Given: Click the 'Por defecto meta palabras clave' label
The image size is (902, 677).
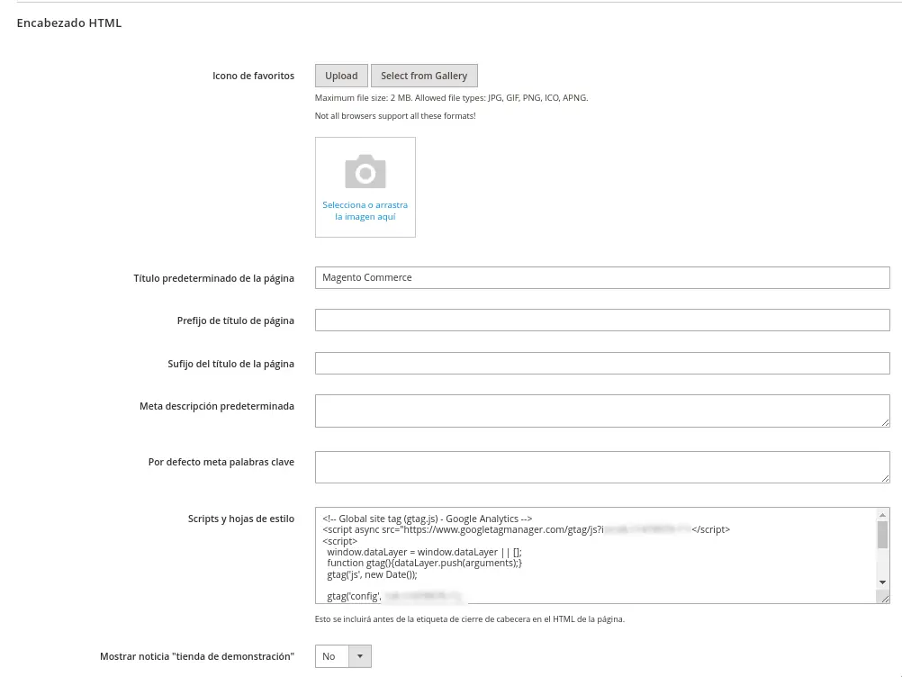Looking at the screenshot, I should 221,462.
